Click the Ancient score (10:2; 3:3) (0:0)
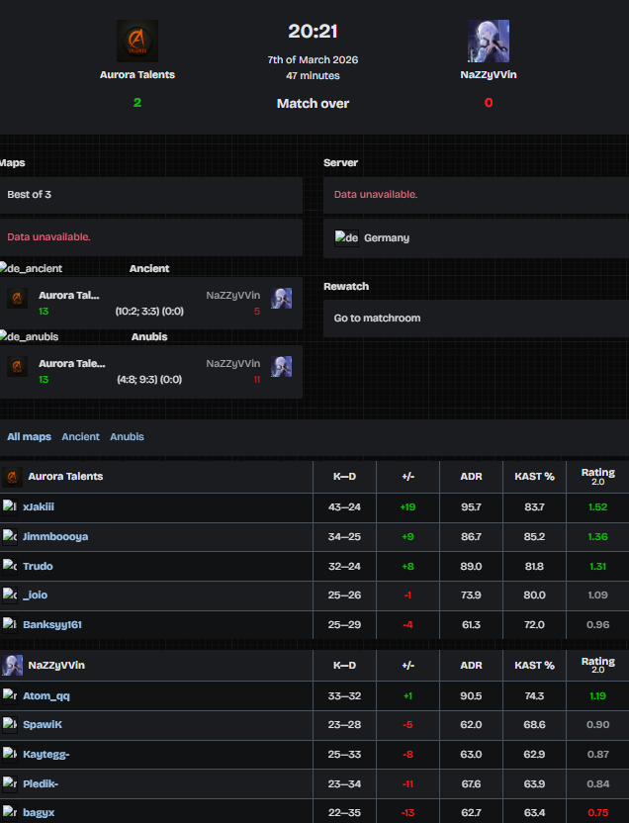 click(x=149, y=312)
